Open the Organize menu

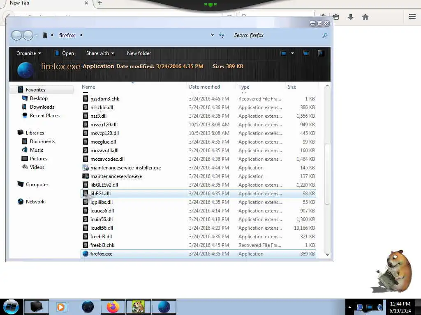pos(29,53)
